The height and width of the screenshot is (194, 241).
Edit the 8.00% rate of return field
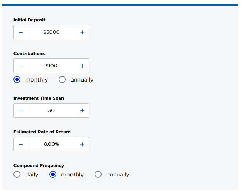51,144
